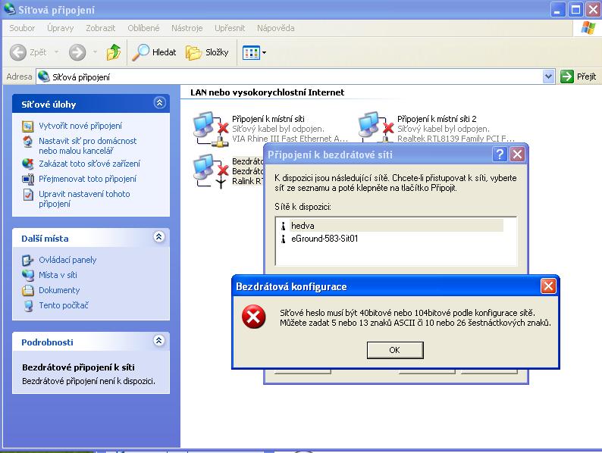
Task: Open Místa v síti link
Action: (x=58, y=275)
